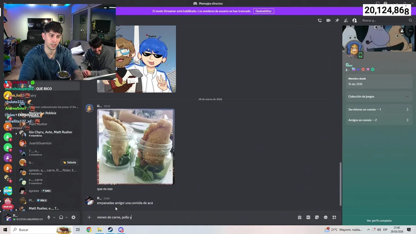
Task: Open the empanadas image attachment
Action: 136,147
